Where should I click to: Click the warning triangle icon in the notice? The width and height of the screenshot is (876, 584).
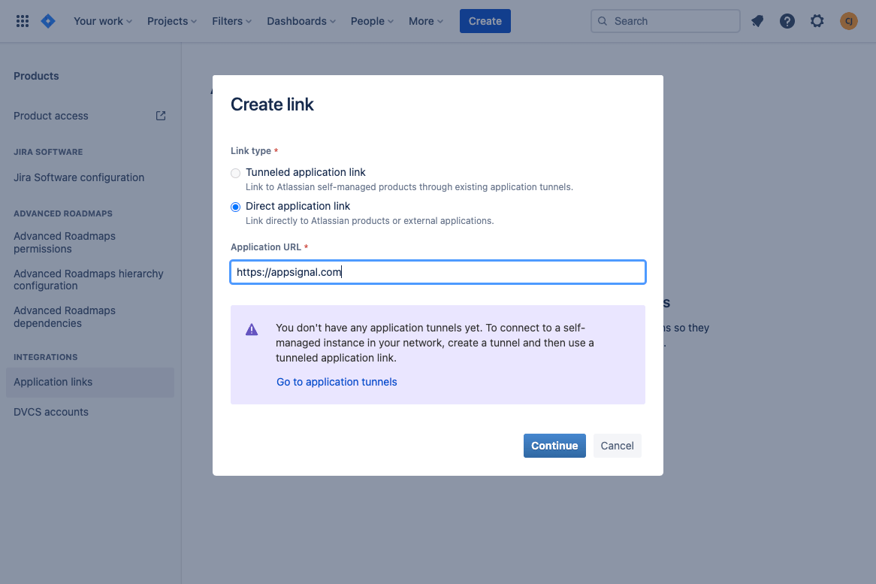252,330
